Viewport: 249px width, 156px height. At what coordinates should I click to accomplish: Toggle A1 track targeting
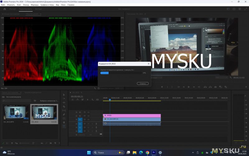(80, 124)
